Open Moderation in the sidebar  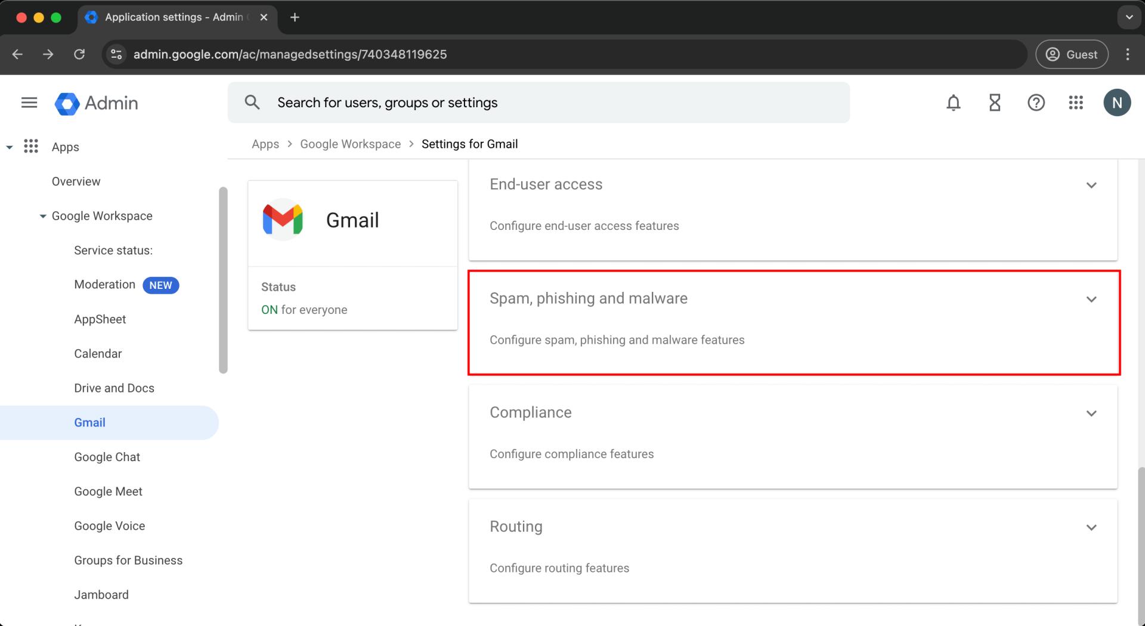coord(104,284)
